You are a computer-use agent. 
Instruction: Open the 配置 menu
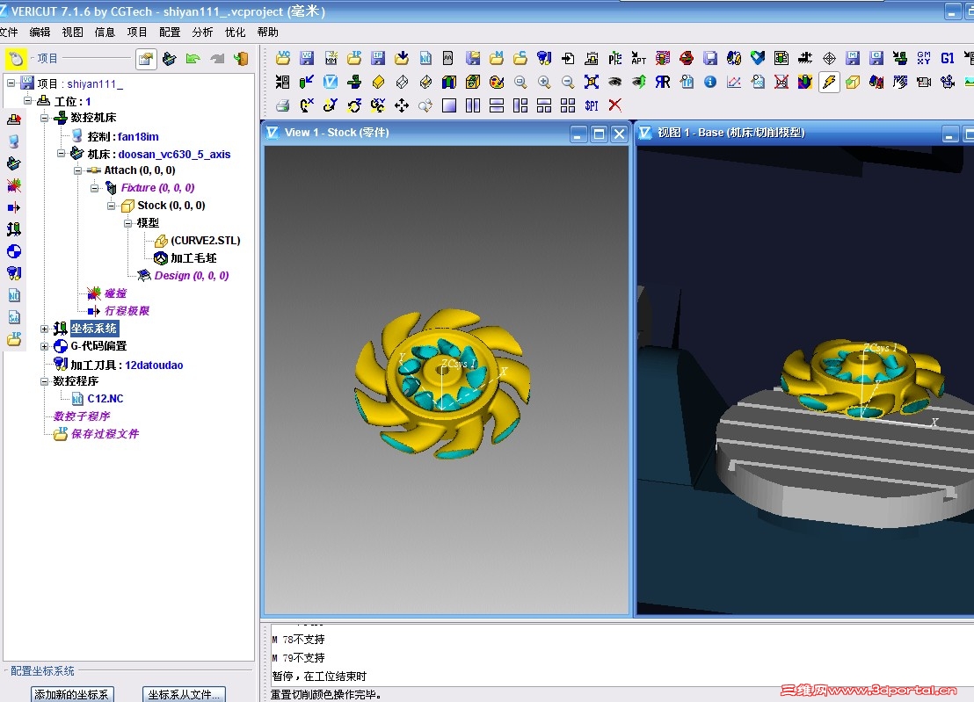pyautogui.click(x=170, y=33)
